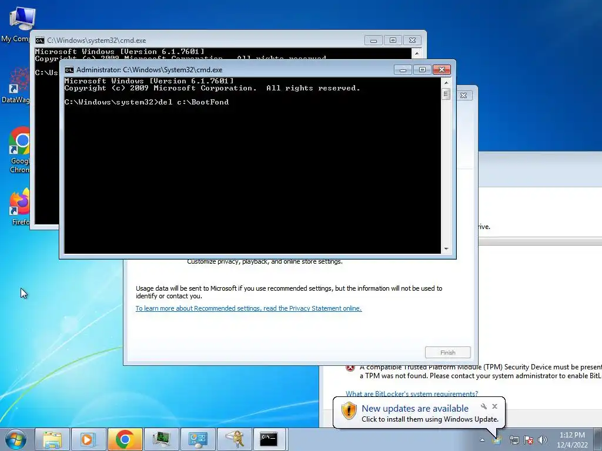The image size is (602, 451).
Task: Launch Windows Media Player from taskbar
Action: (x=88, y=439)
